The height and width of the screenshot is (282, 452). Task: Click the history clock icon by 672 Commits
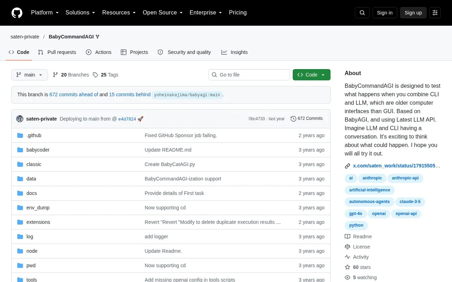(293, 119)
